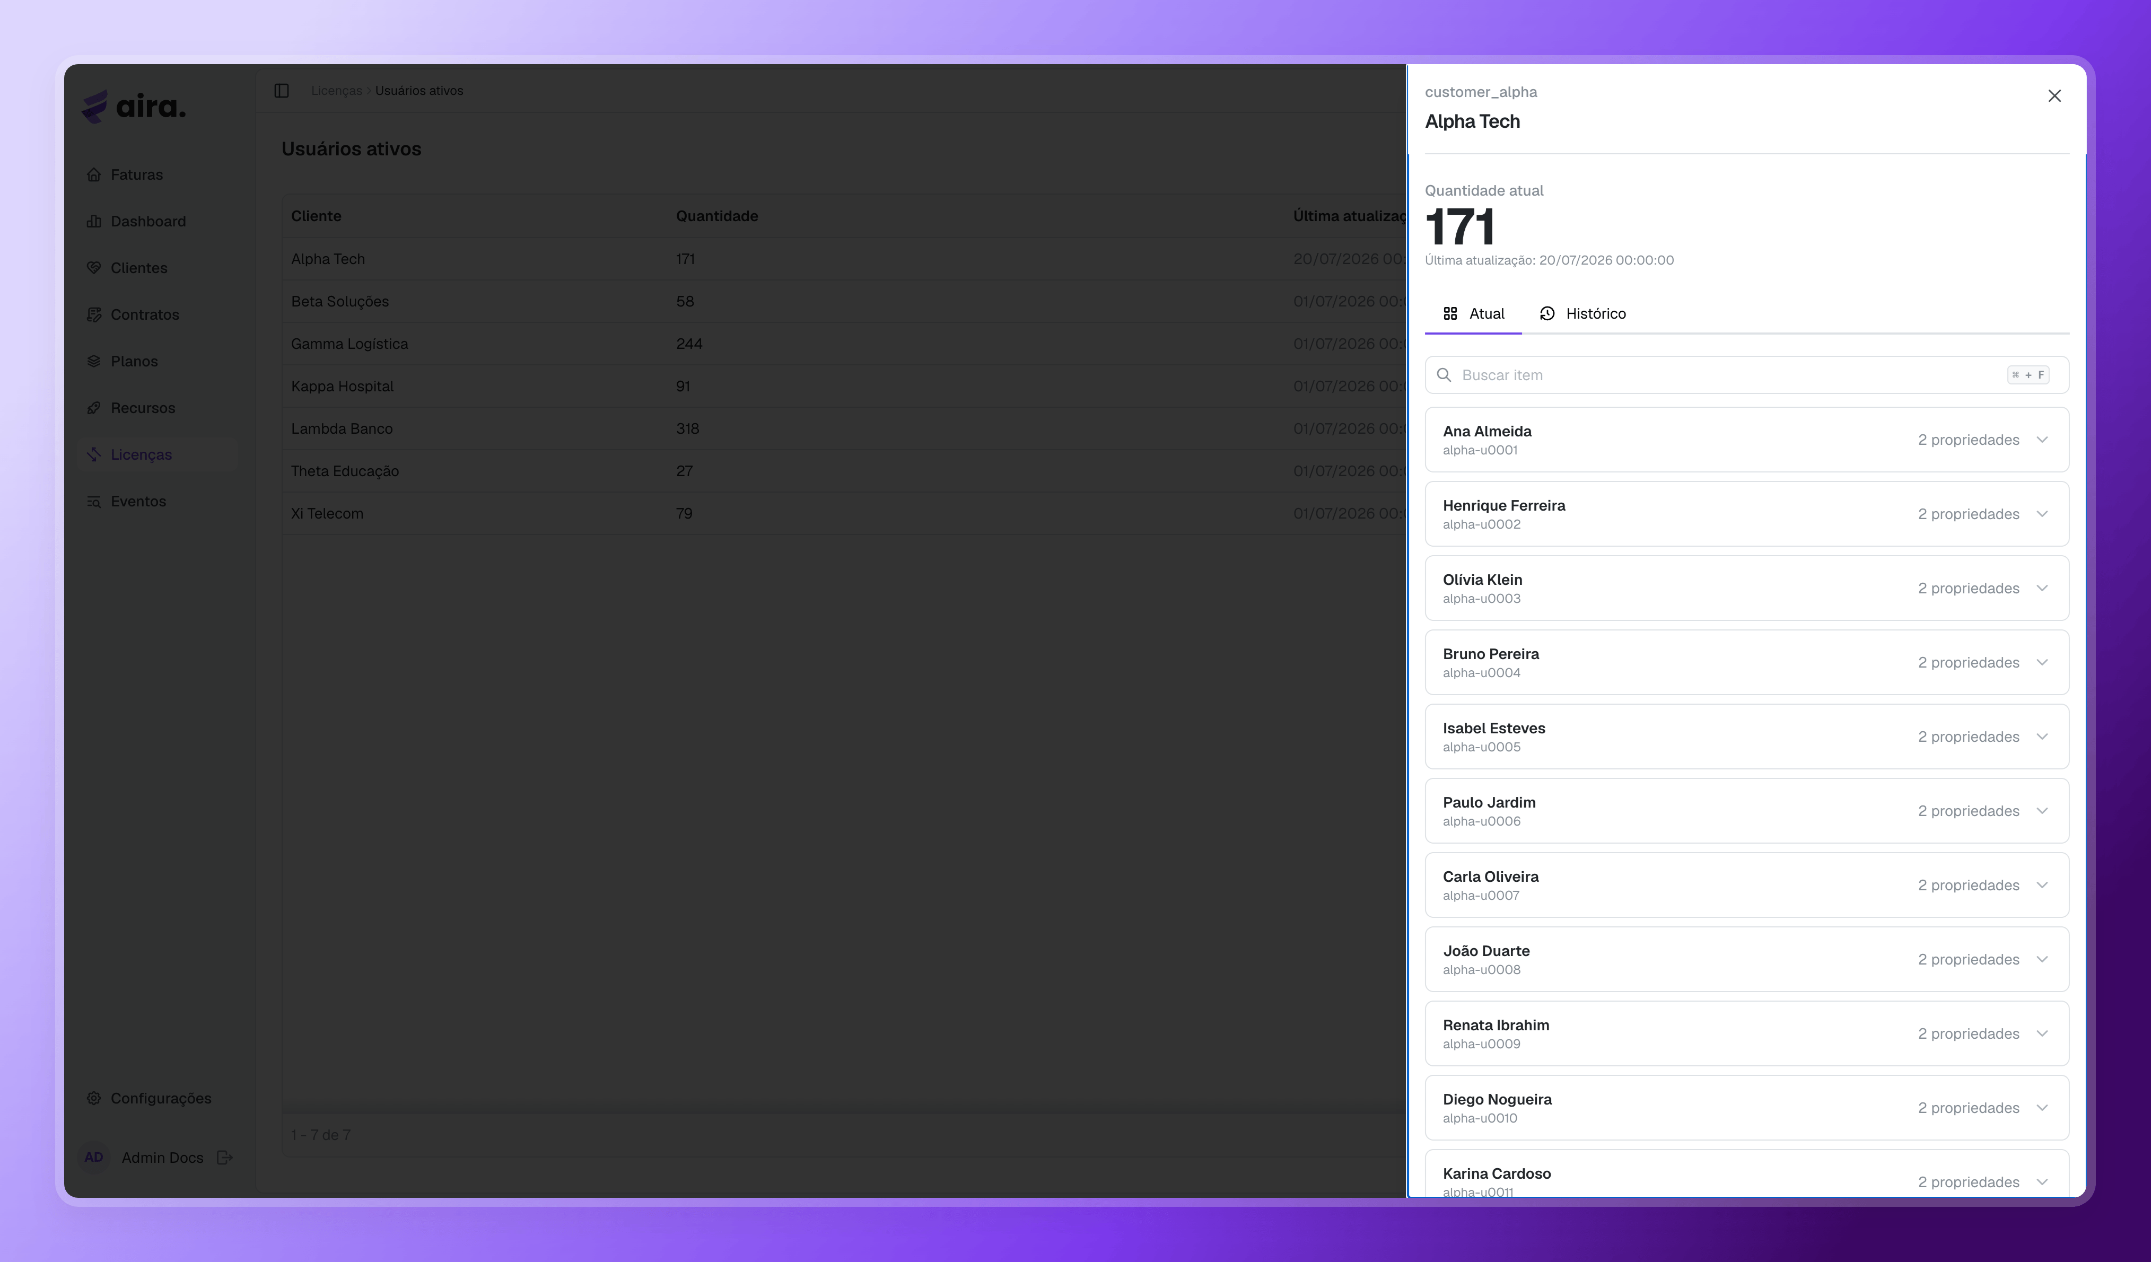The image size is (2151, 1262).
Task: Click the Licenças icon in sidebar
Action: (x=94, y=455)
